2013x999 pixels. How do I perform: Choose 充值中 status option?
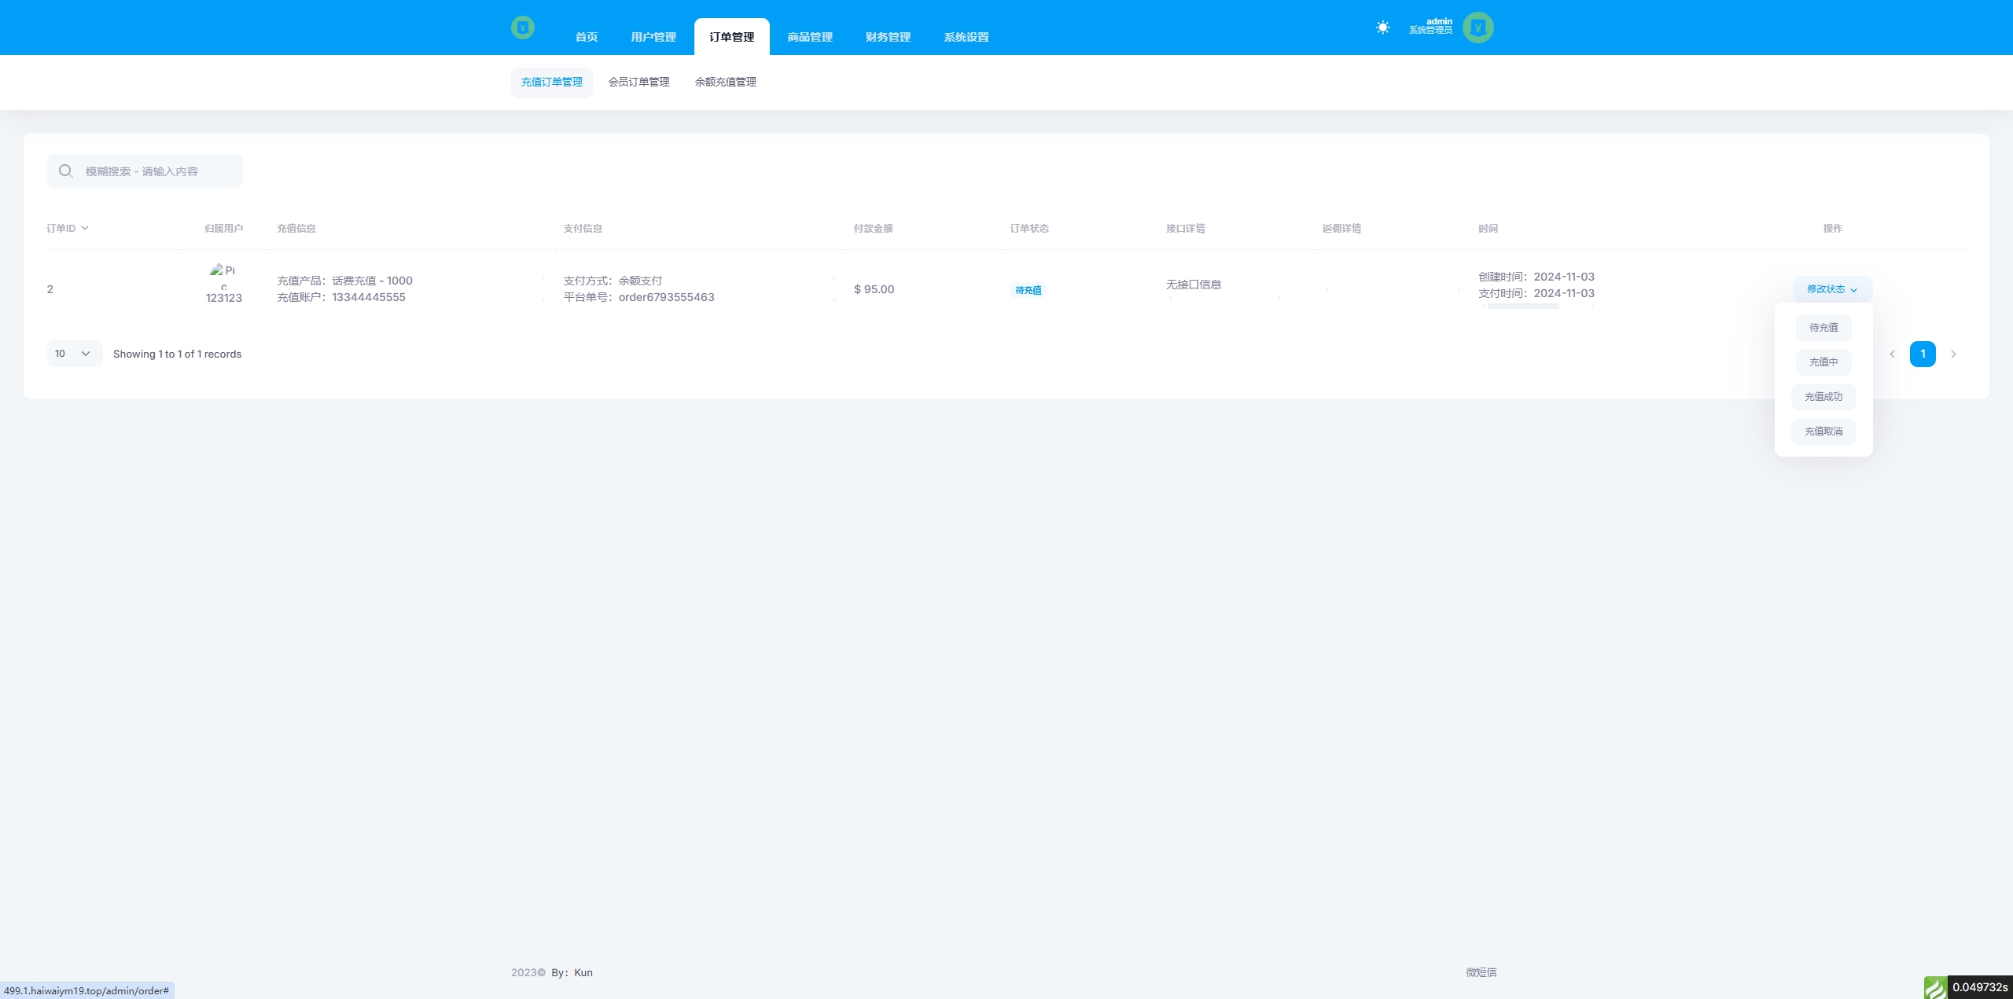[x=1823, y=362]
